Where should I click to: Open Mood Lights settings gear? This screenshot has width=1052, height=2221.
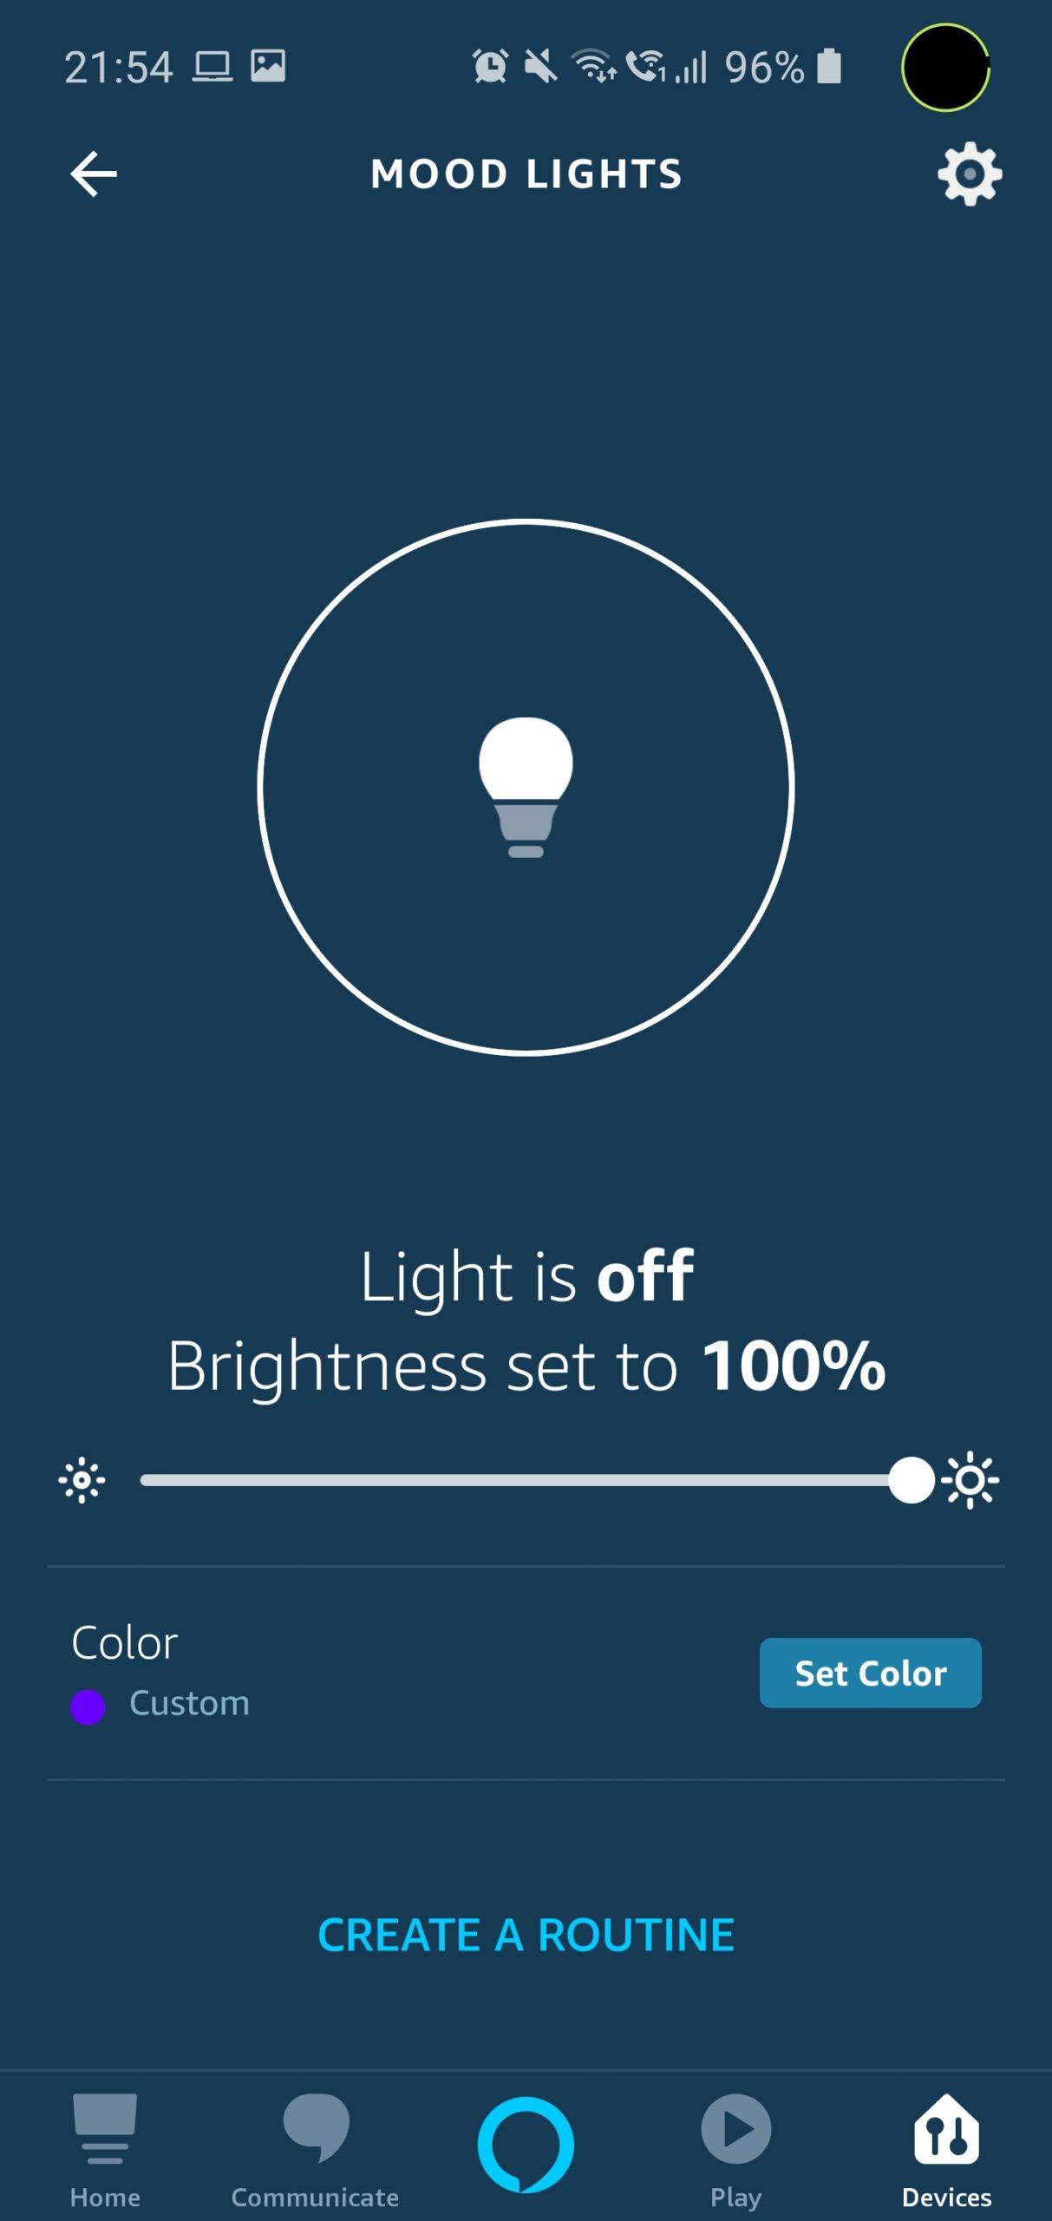click(970, 174)
